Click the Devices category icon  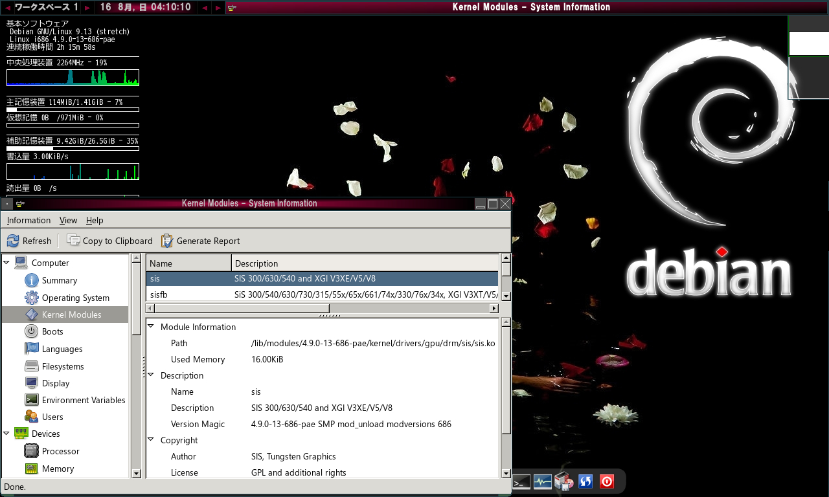[21, 434]
